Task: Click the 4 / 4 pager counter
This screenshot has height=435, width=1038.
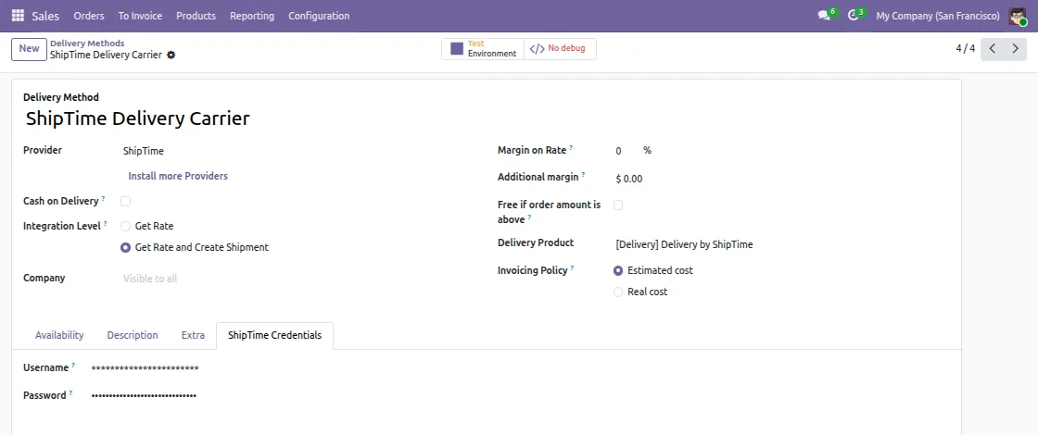Action: (965, 48)
